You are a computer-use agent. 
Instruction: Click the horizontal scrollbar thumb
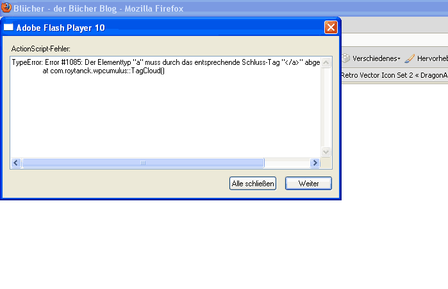143,163
